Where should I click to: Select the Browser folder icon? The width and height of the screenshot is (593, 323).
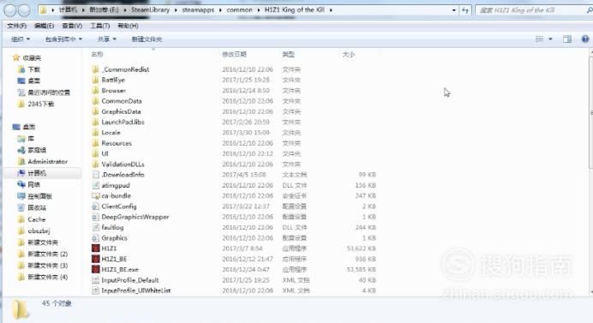[95, 91]
